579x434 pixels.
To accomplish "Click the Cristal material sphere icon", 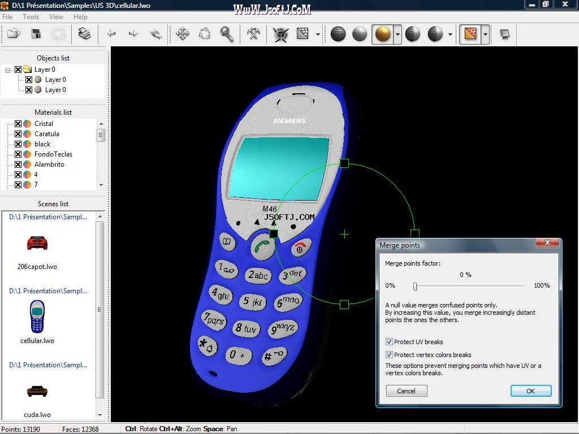I will (27, 124).
